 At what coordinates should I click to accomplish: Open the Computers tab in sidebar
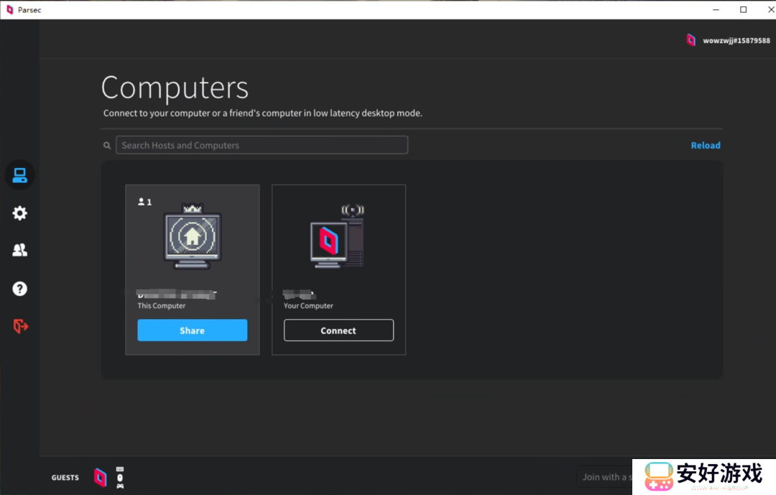[20, 175]
